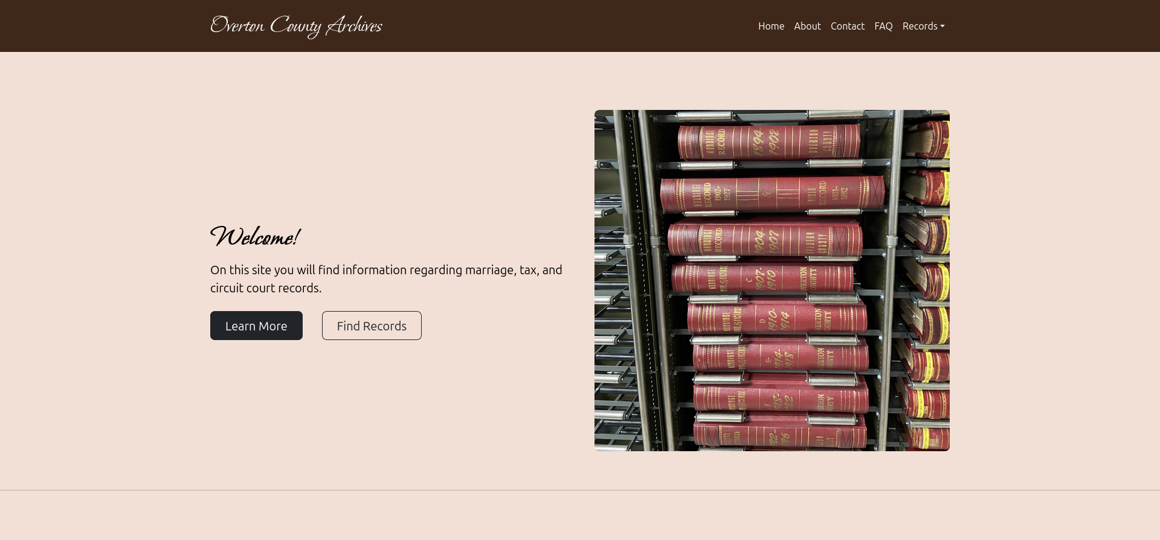Click the Find Records button

tap(372, 326)
